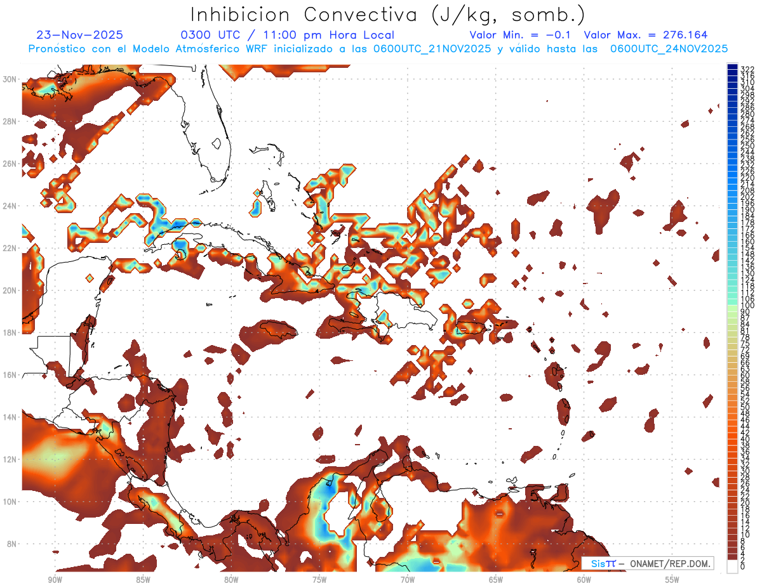Click the 30N latitude label
This screenshot has height=588, width=762.
point(10,79)
